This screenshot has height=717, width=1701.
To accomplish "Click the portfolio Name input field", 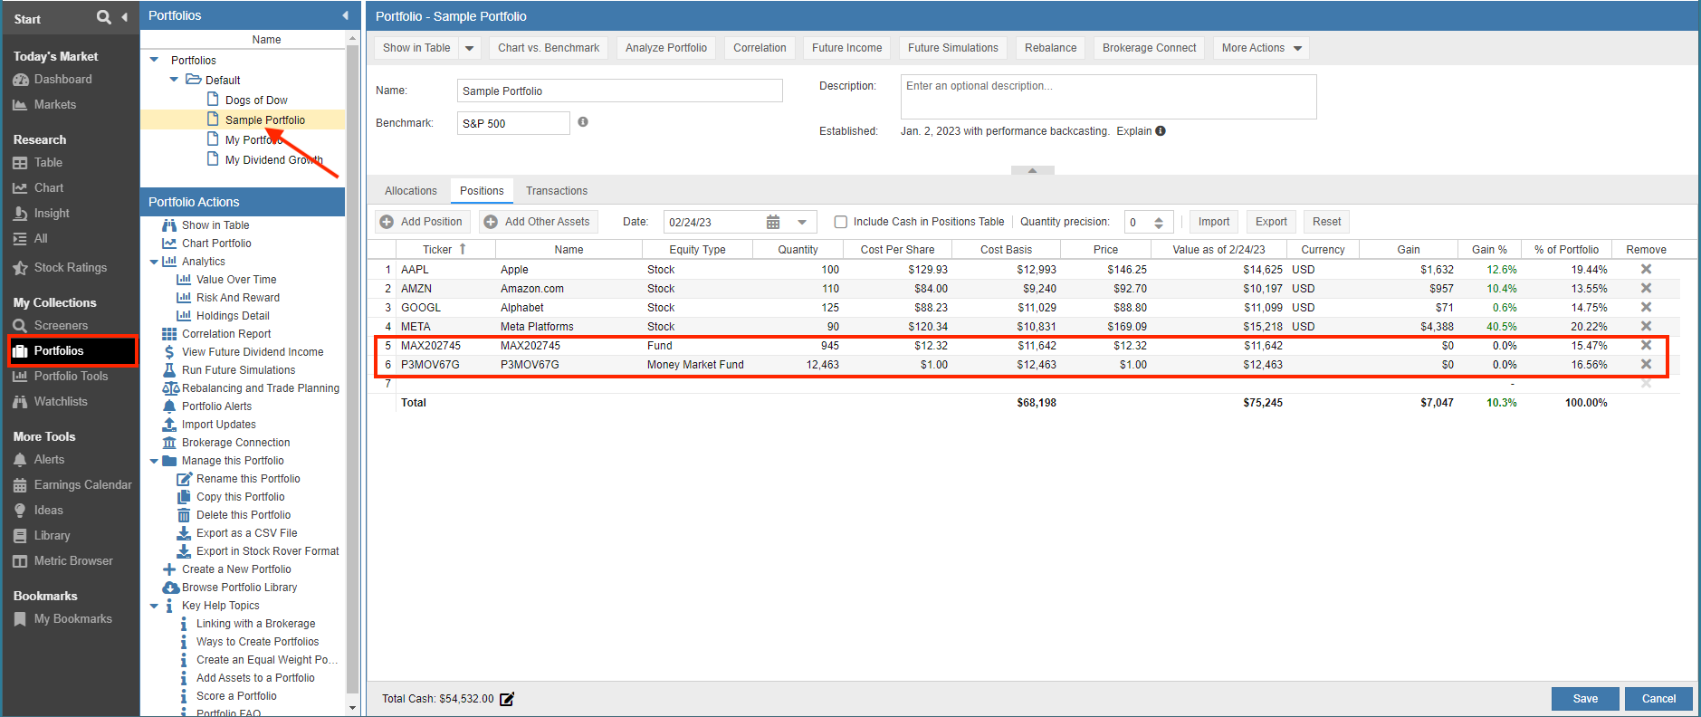I will [x=619, y=91].
